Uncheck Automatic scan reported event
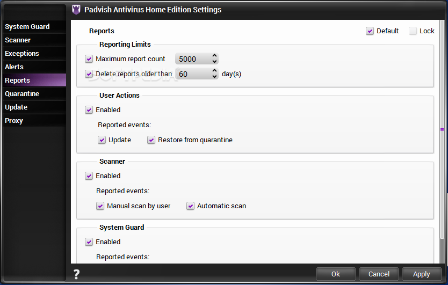Screen dimensions: 448x285 (x=190, y=206)
